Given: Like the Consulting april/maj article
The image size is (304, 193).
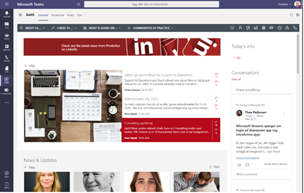Looking at the screenshot, I should point(216,122).
